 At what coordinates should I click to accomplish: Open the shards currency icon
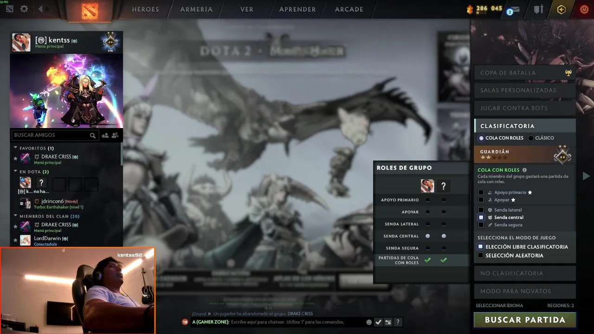coord(470,9)
